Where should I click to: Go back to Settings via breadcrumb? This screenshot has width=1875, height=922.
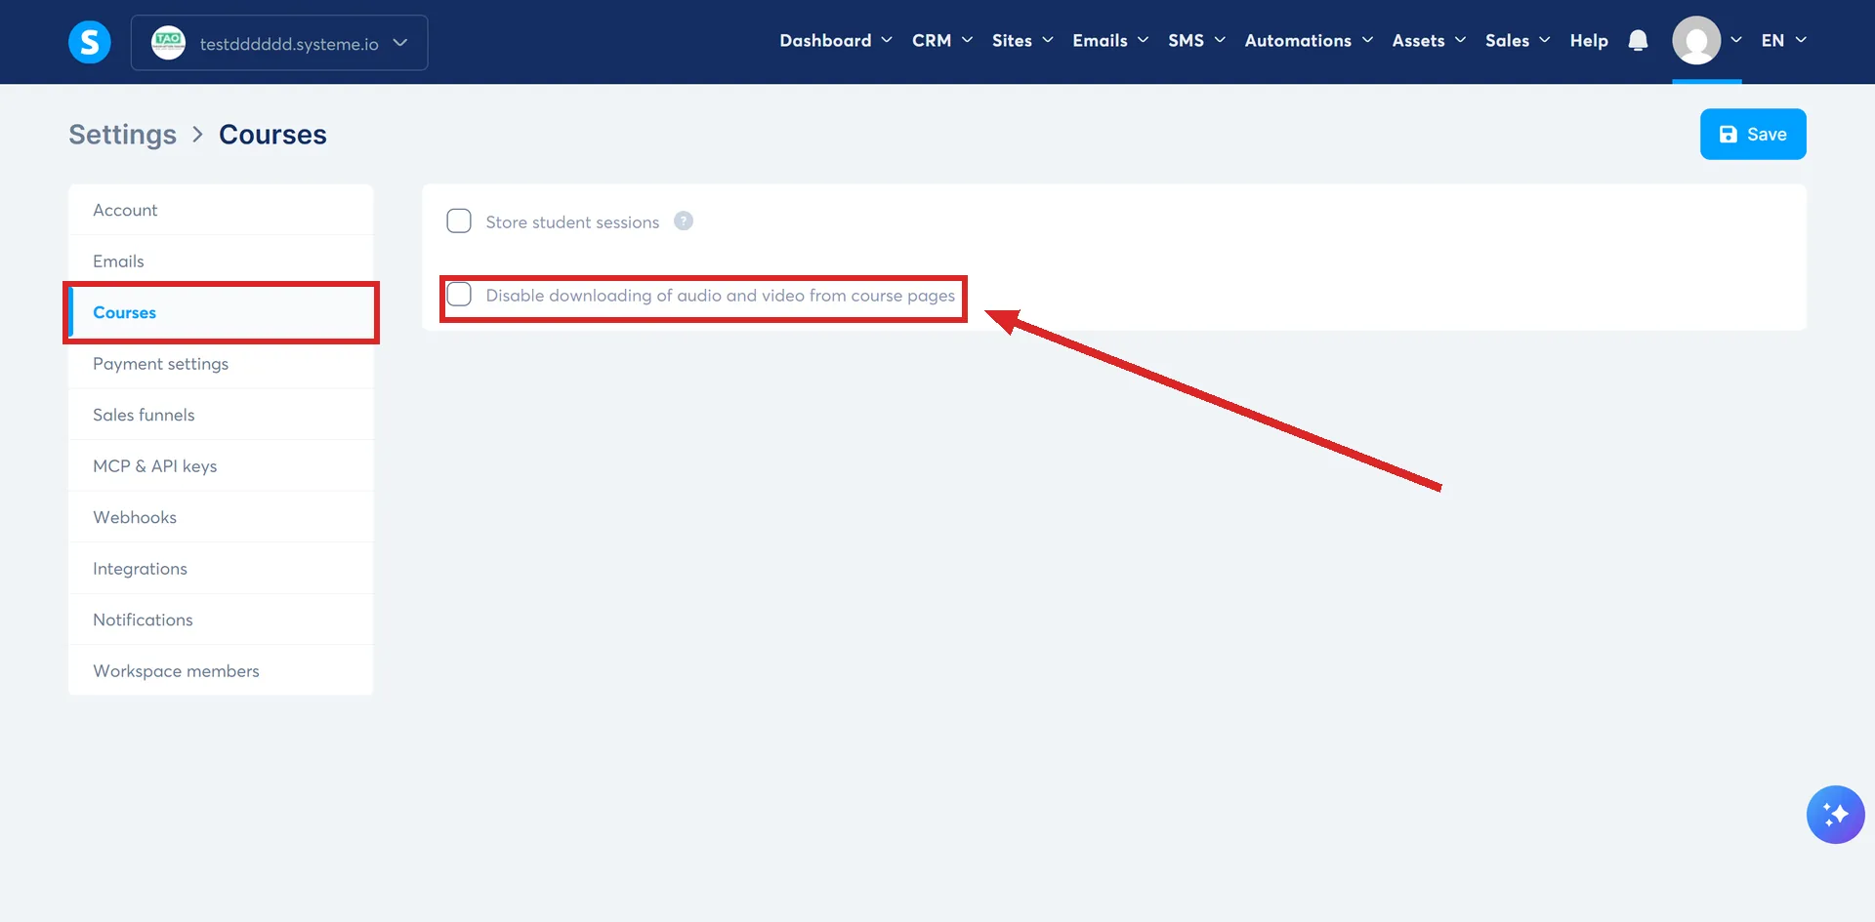click(x=122, y=135)
